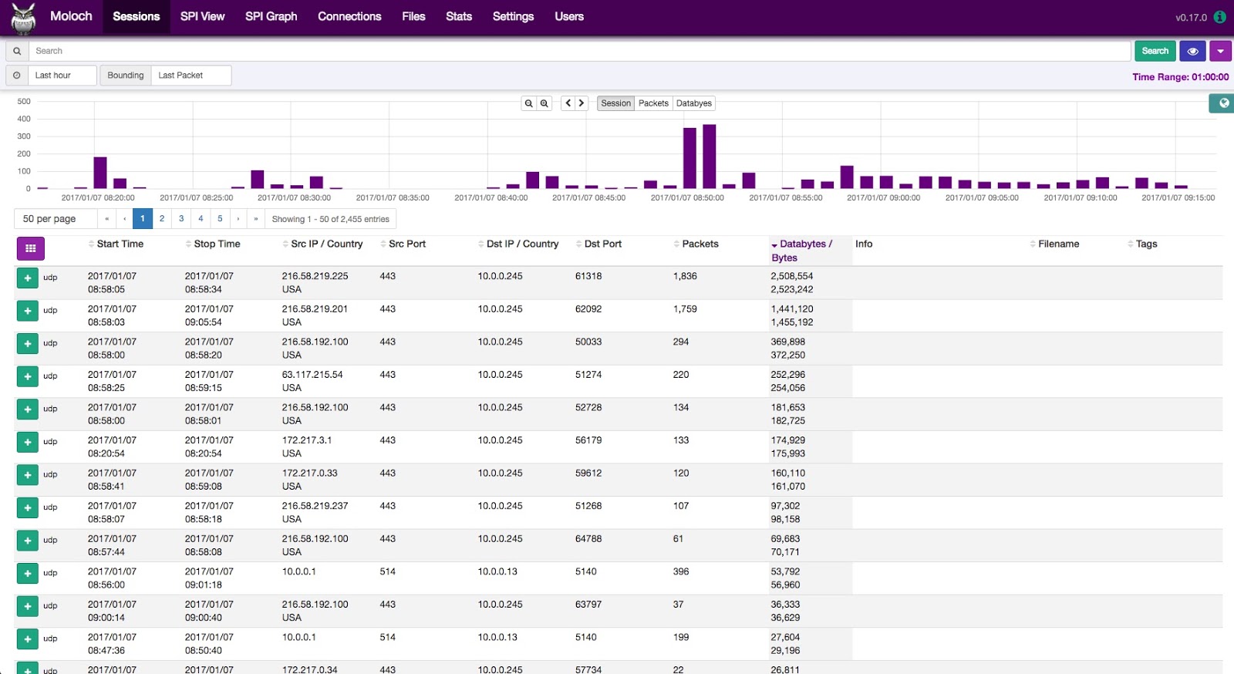This screenshot has height=674, width=1234.
Task: Open the purple actions dropdown arrow
Action: pos(1220,51)
